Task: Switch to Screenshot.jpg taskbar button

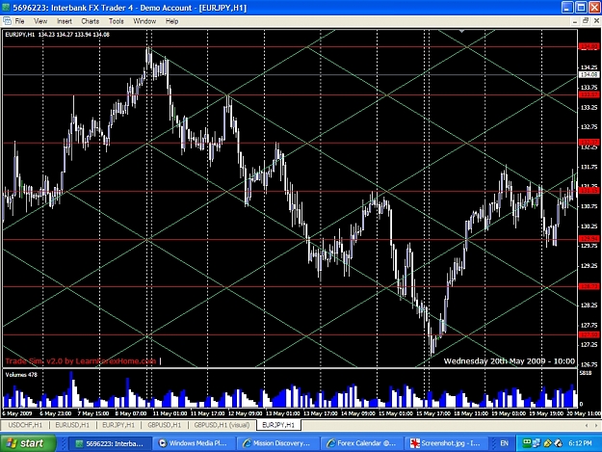Action: [x=446, y=443]
